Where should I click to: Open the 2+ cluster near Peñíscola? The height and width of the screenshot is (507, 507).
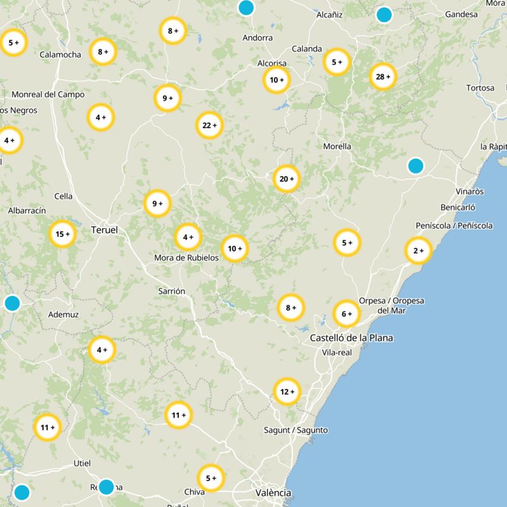(418, 252)
